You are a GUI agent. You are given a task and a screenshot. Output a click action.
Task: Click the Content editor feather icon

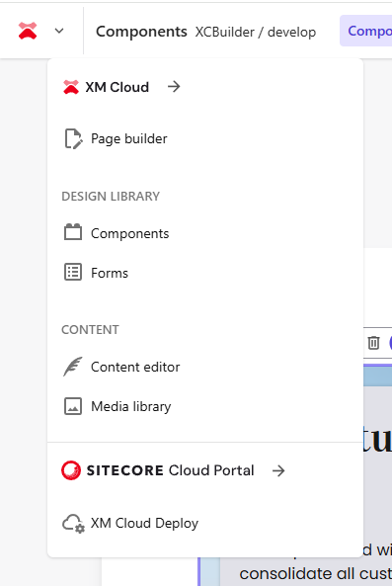(72, 367)
